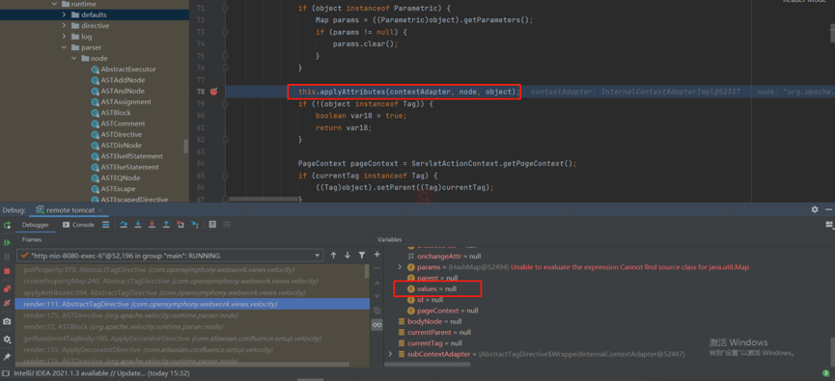Resume program with green play icon
Screen dimensions: 835x381
(7, 243)
